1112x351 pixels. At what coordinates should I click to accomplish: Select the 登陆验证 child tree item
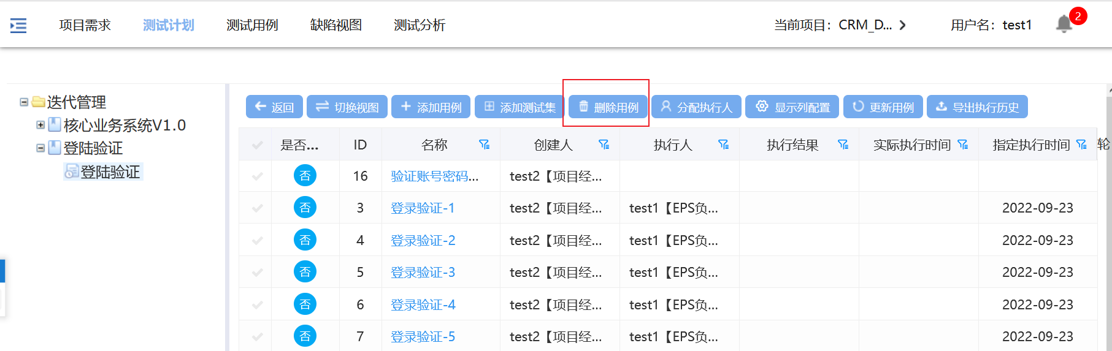point(110,172)
